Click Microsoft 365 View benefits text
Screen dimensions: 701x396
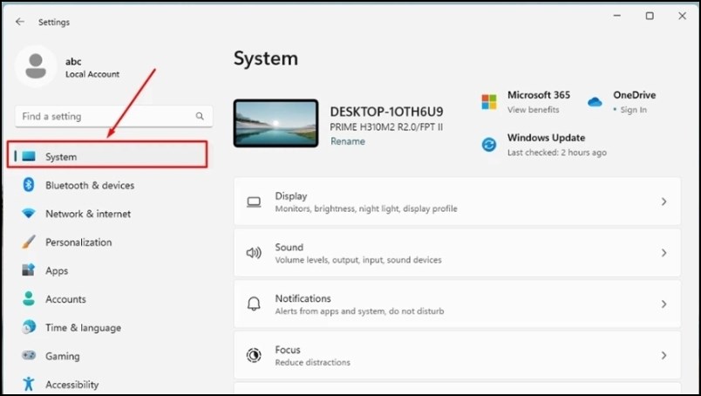point(533,110)
